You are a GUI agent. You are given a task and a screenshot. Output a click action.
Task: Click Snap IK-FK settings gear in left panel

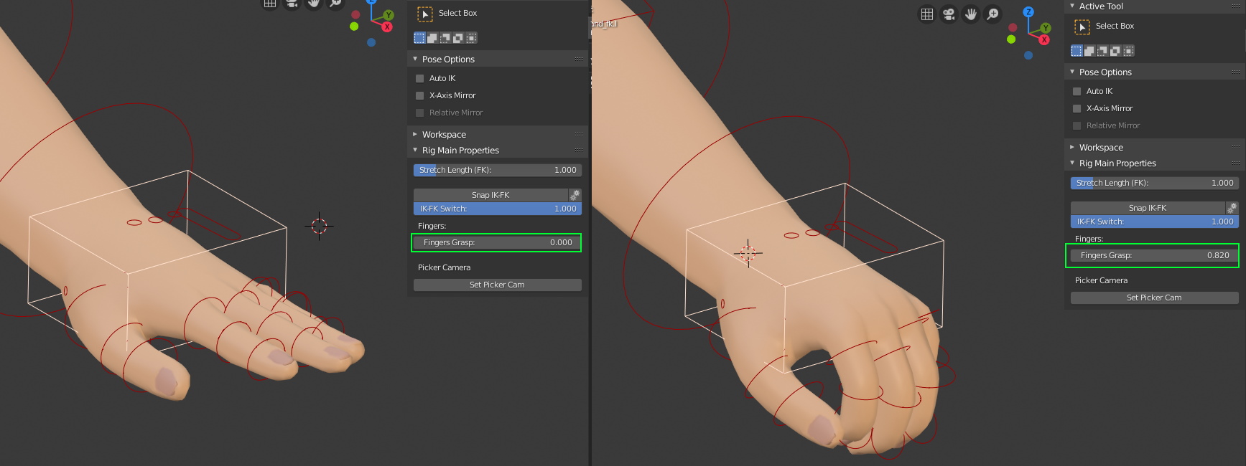[575, 195]
